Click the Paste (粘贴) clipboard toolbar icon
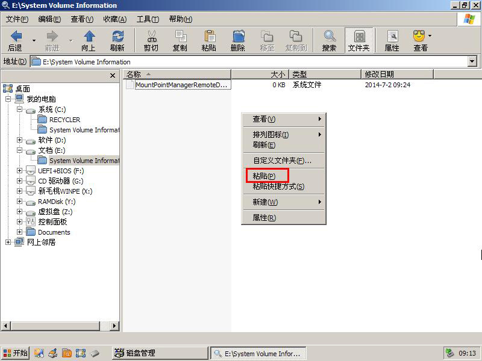This screenshot has height=361, width=482. click(x=208, y=40)
